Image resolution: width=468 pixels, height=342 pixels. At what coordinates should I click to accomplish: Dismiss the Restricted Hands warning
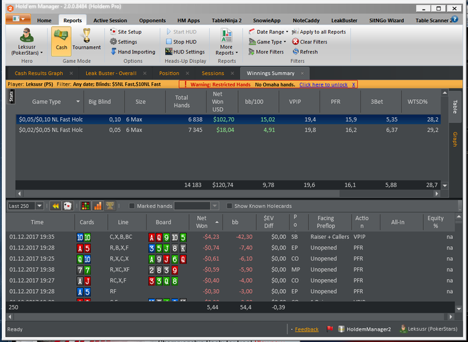(354, 84)
